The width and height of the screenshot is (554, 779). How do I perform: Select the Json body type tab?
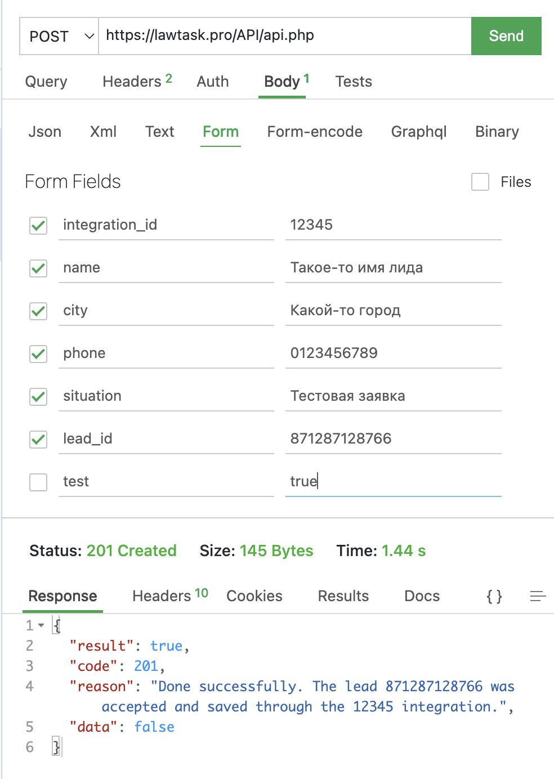pos(45,132)
